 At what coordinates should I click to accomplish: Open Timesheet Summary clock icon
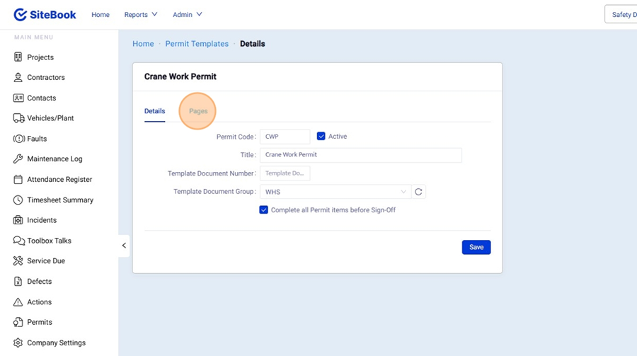[x=18, y=200]
